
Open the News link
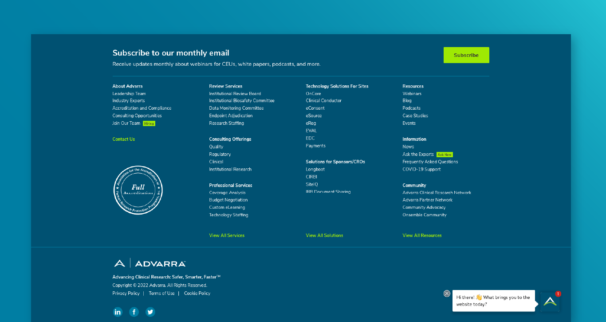click(408, 147)
